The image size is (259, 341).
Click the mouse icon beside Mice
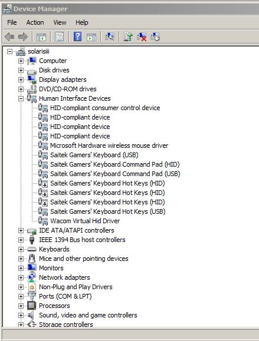[32, 259]
